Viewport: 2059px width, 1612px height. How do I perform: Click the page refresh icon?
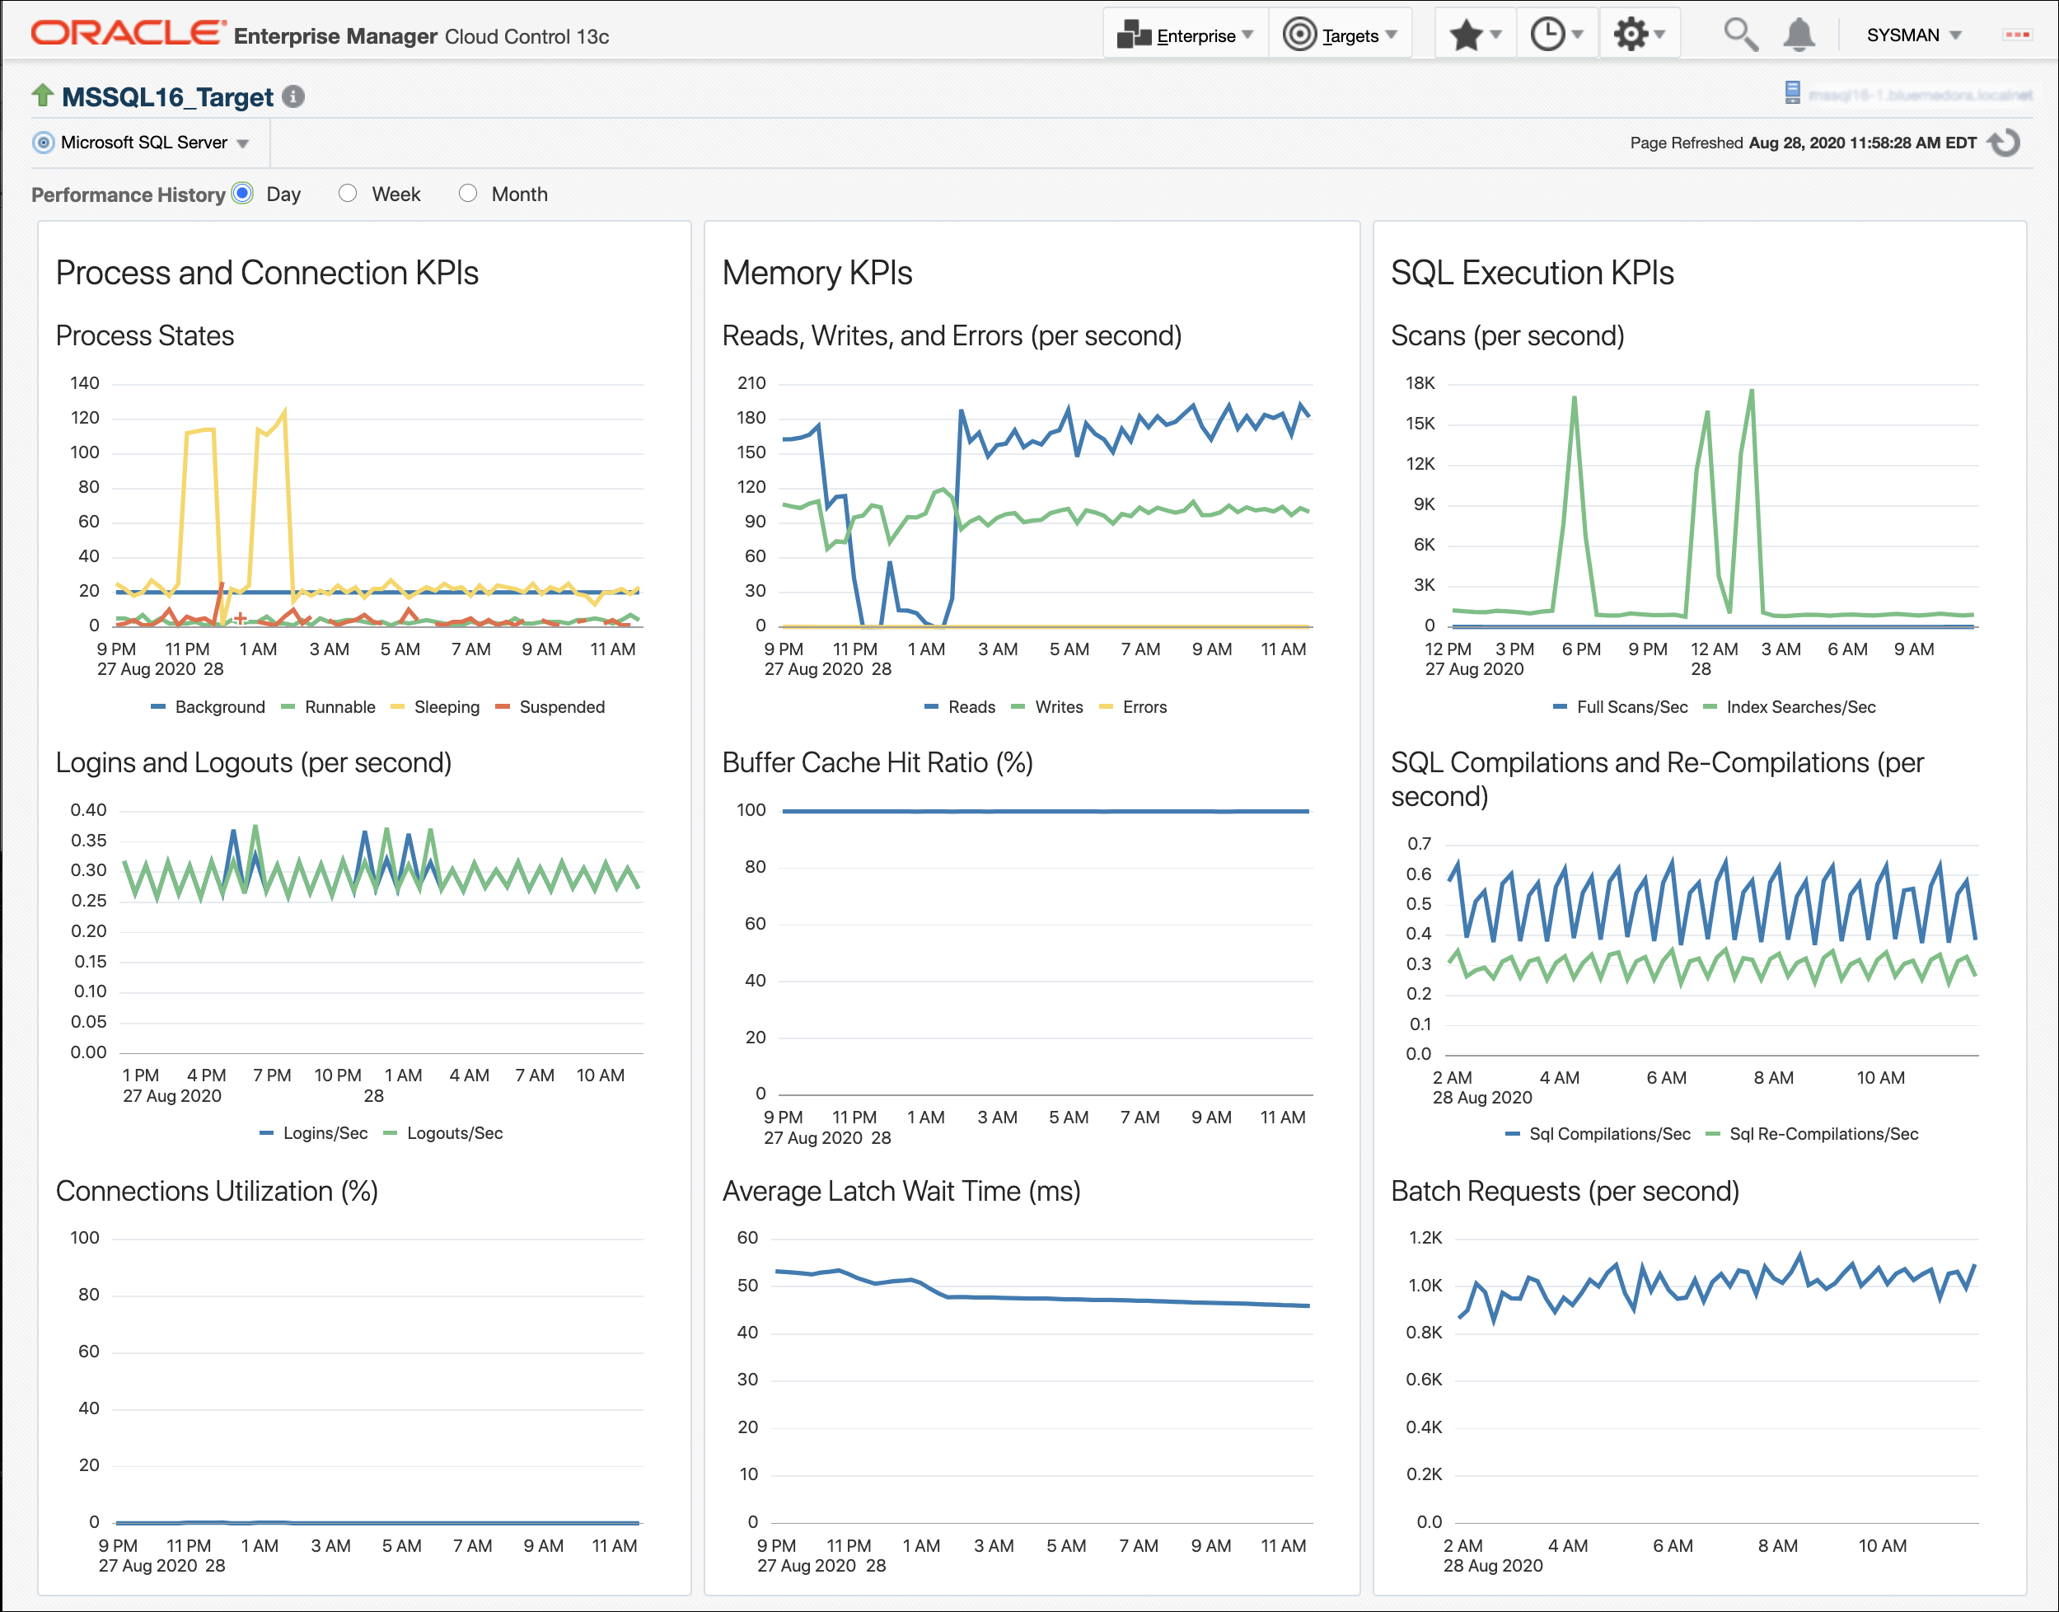pyautogui.click(x=2005, y=143)
